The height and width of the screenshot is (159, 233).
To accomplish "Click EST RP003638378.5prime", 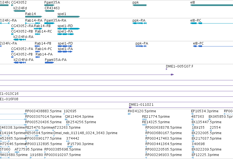I will [x=146, y=130].
